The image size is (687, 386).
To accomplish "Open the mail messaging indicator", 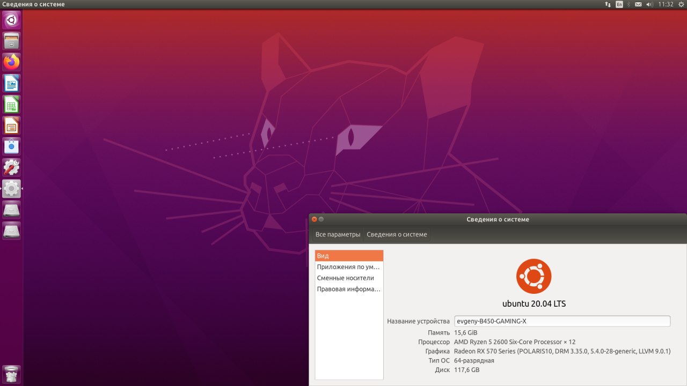I will point(638,4).
